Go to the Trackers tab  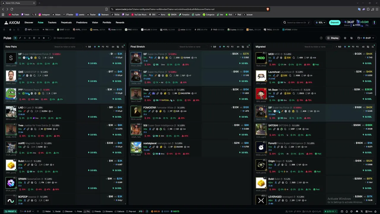(52, 23)
